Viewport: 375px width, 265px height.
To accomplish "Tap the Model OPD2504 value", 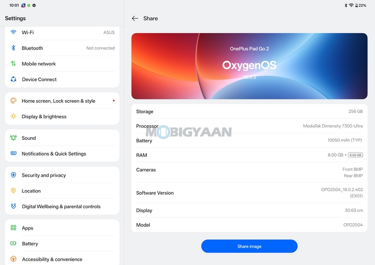I will (352, 225).
